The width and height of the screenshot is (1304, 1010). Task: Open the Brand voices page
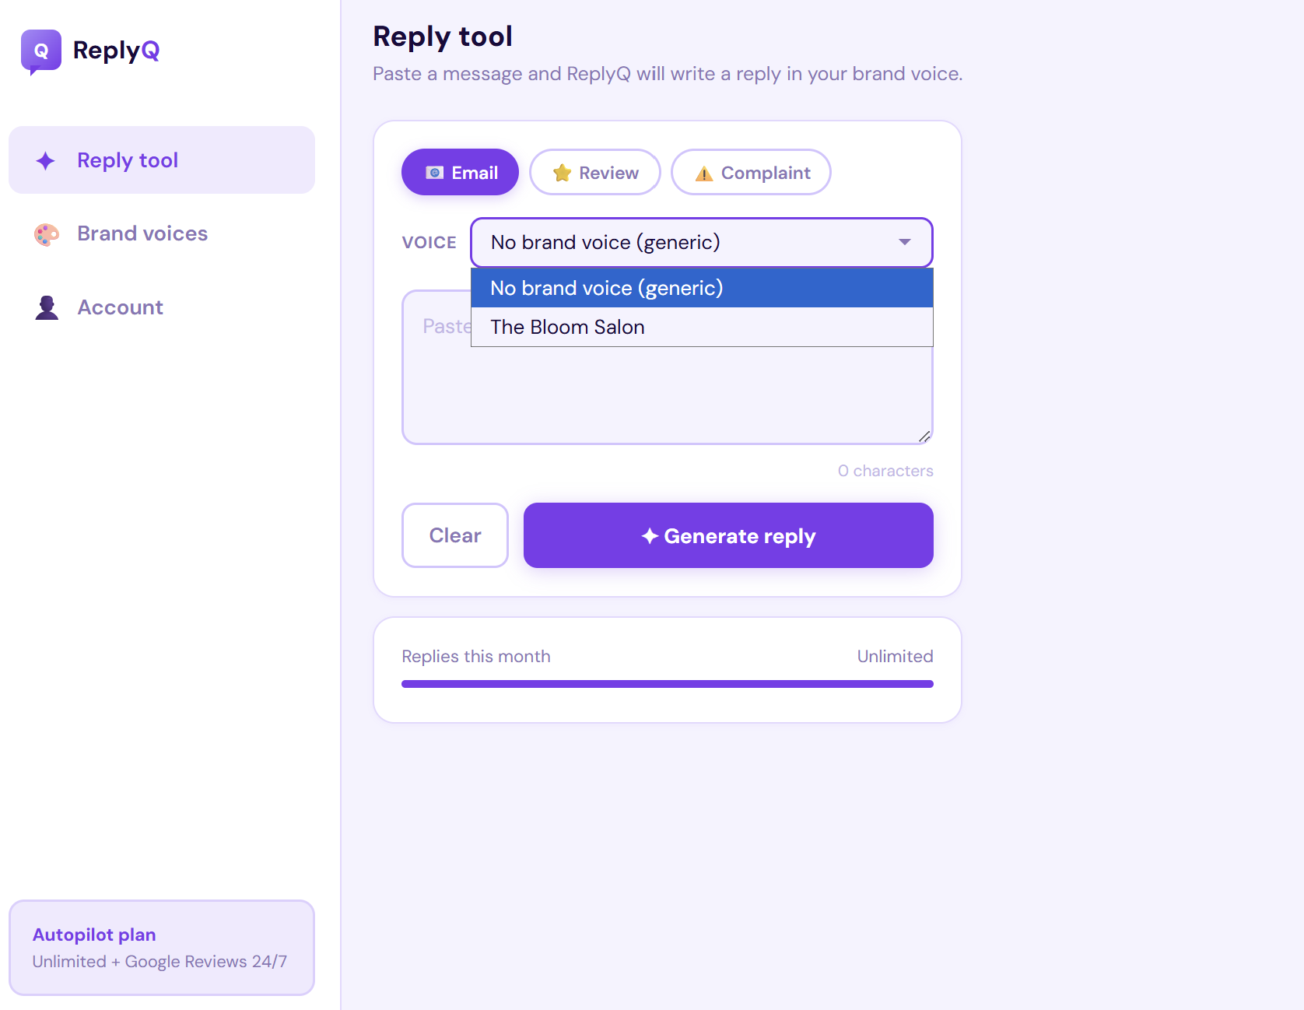pos(142,233)
